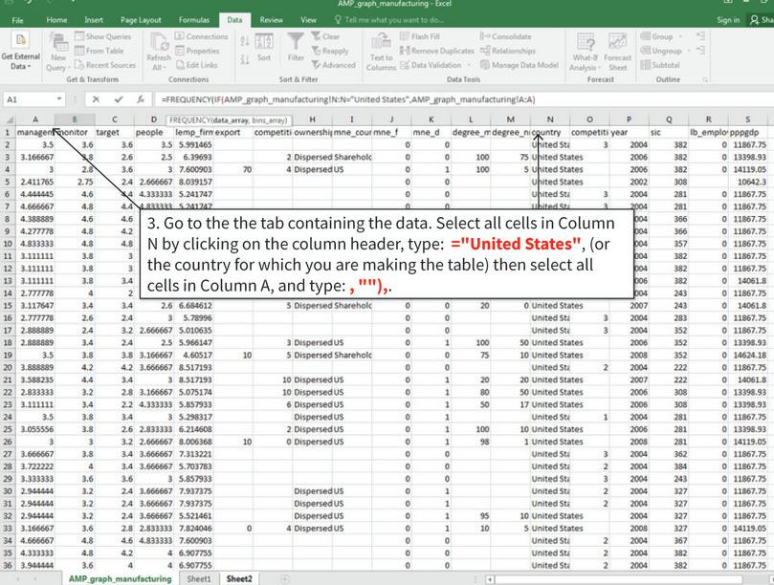
Task: Open the Get External Data menu
Action: pos(19,53)
